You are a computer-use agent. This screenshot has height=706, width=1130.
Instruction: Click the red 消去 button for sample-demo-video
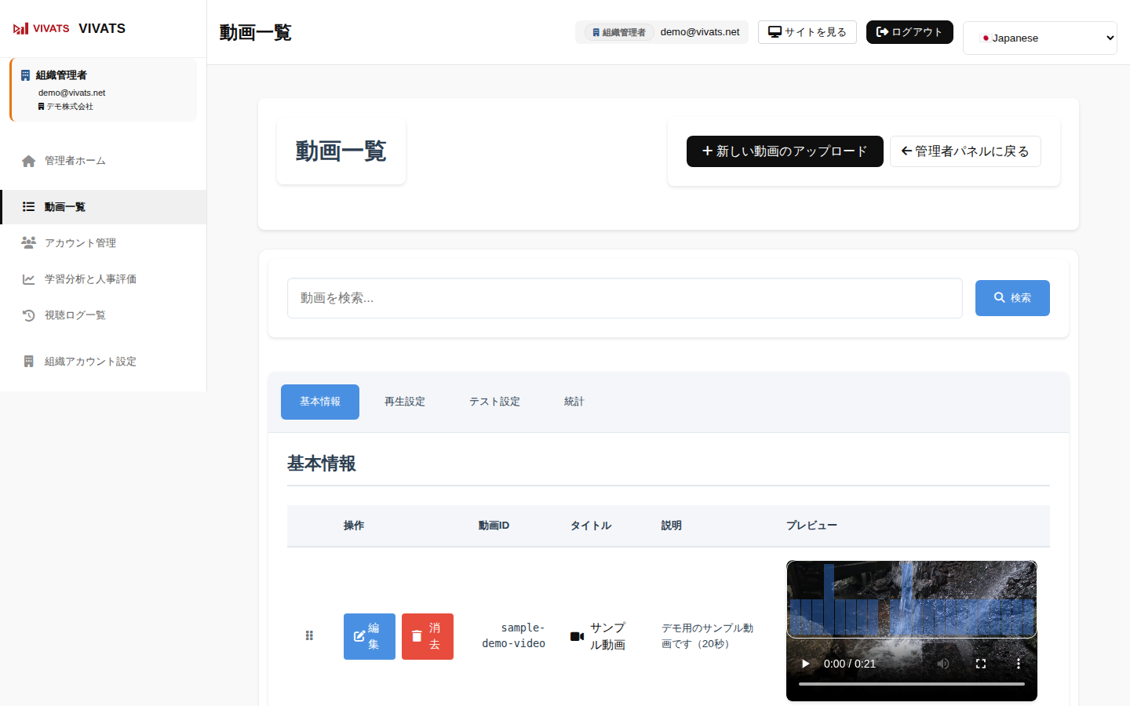click(428, 636)
